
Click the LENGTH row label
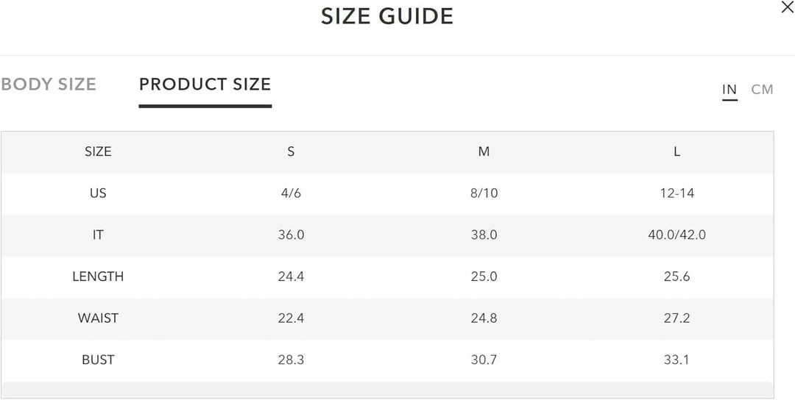click(98, 276)
